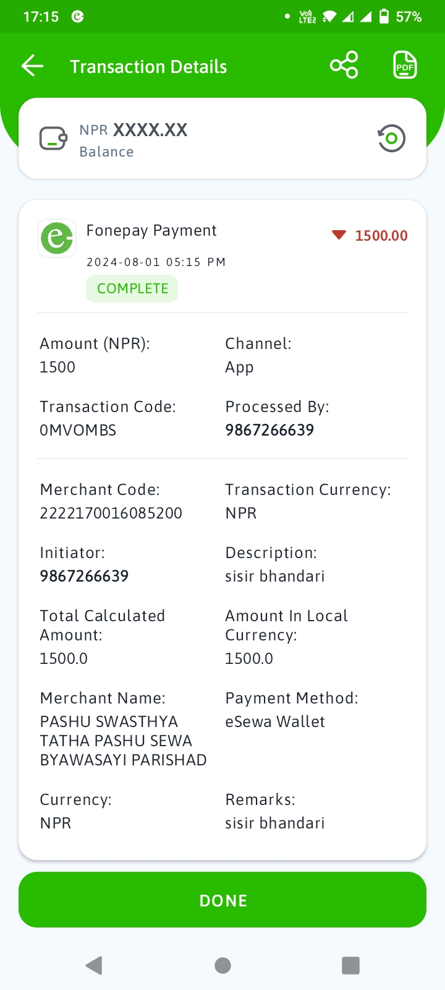Click the eSewa logo beside Fonepay Payment
The image size is (445, 990).
pos(57,238)
